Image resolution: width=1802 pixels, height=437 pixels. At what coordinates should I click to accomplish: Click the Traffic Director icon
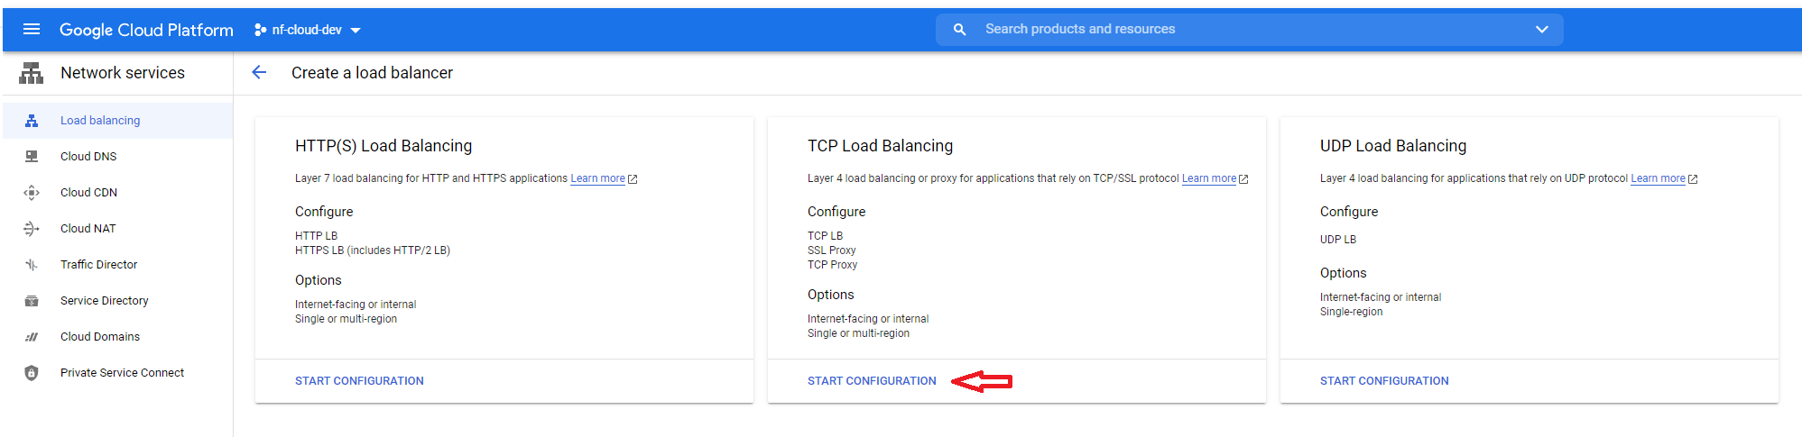click(32, 265)
